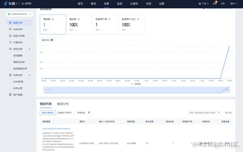Switch to the 错误分布 tab

pos(63,104)
